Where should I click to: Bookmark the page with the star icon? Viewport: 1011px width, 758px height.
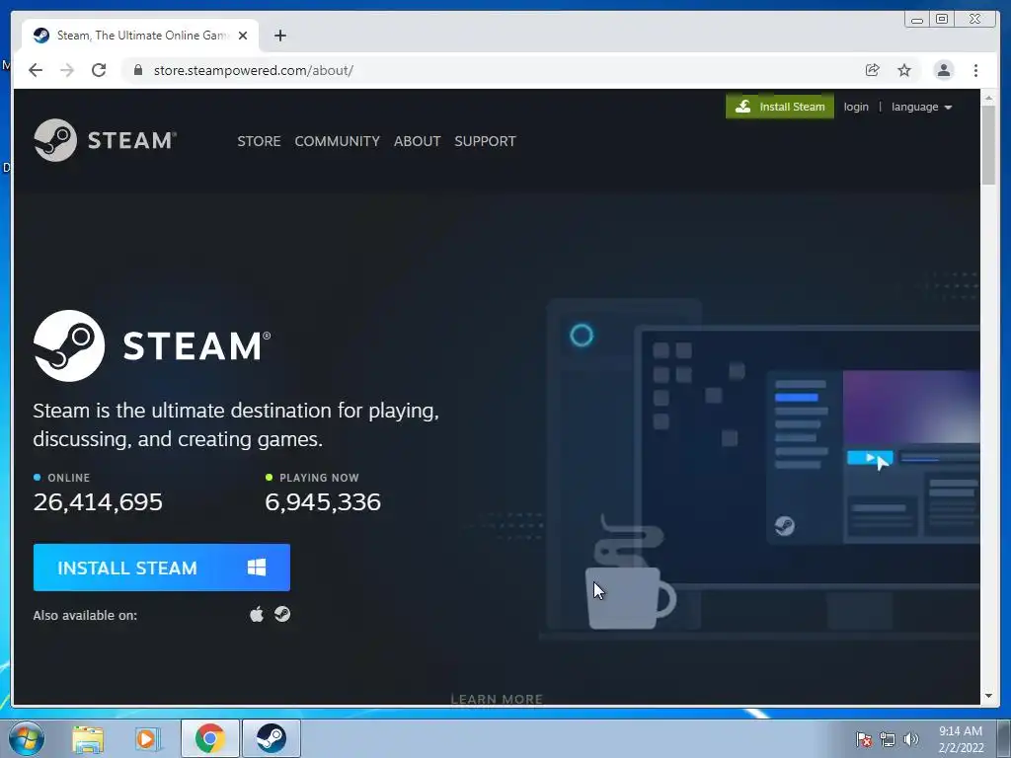click(904, 70)
